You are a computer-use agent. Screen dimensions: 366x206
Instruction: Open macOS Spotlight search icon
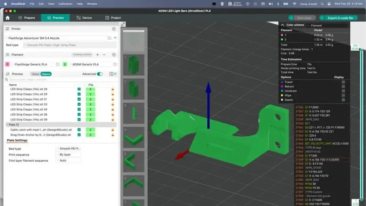[322, 4]
